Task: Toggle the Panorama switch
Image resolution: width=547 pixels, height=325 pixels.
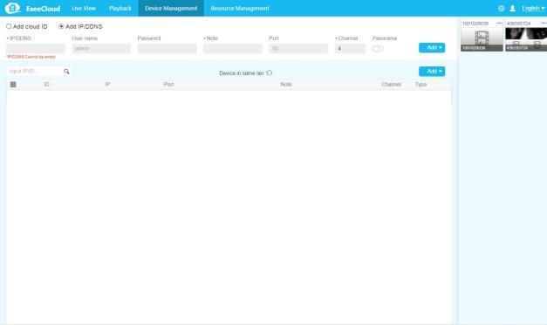Action: (x=378, y=49)
